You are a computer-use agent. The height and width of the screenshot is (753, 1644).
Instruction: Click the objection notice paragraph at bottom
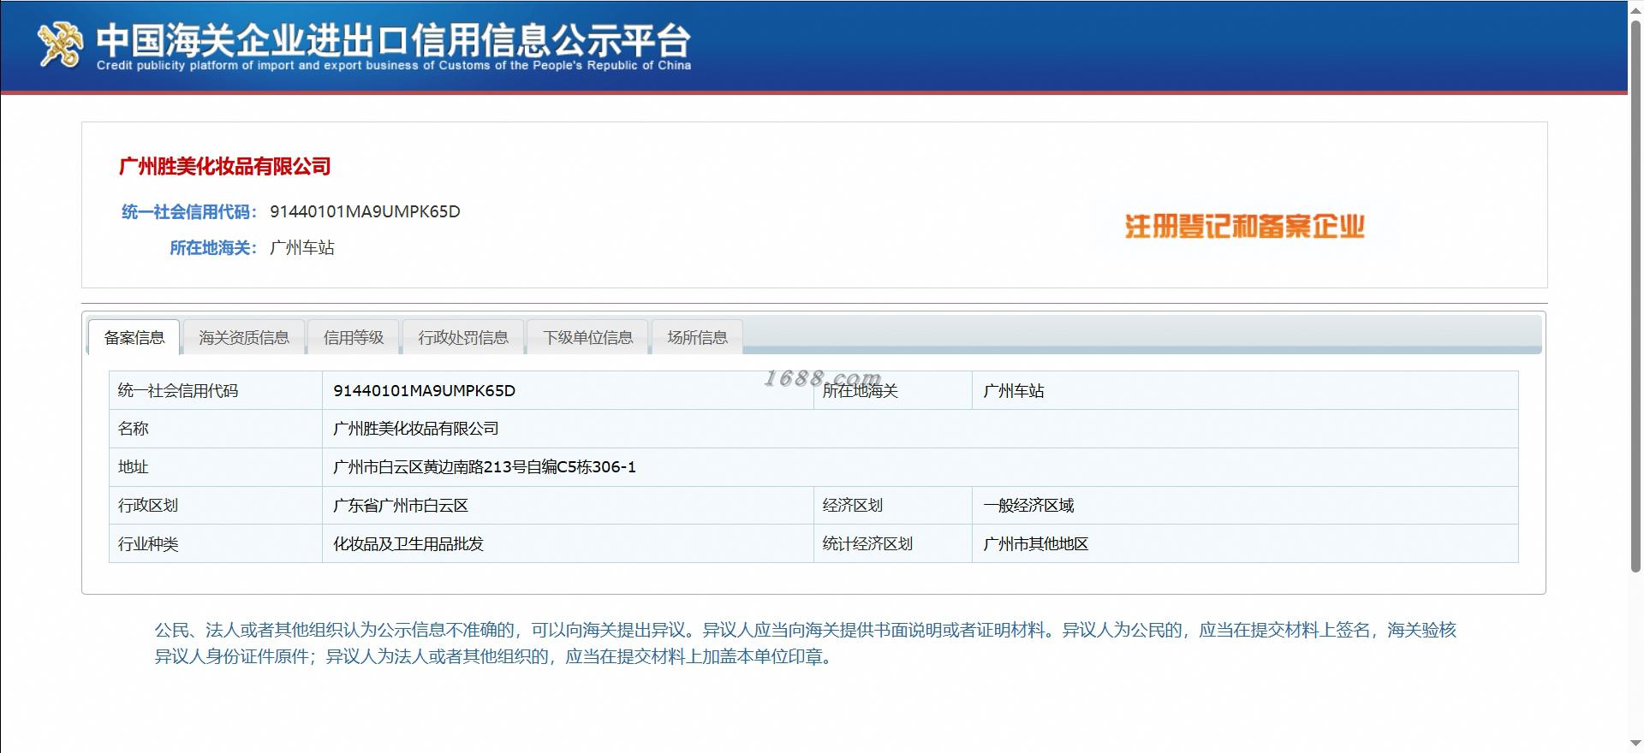point(805,643)
